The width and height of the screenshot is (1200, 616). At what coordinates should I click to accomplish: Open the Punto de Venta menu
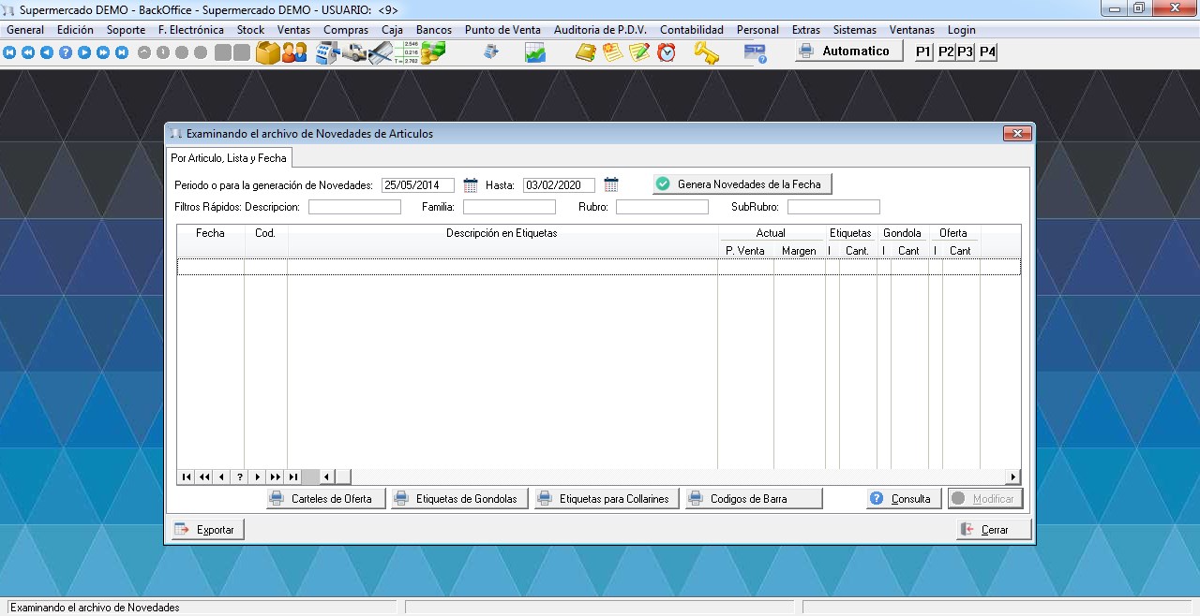(x=502, y=30)
